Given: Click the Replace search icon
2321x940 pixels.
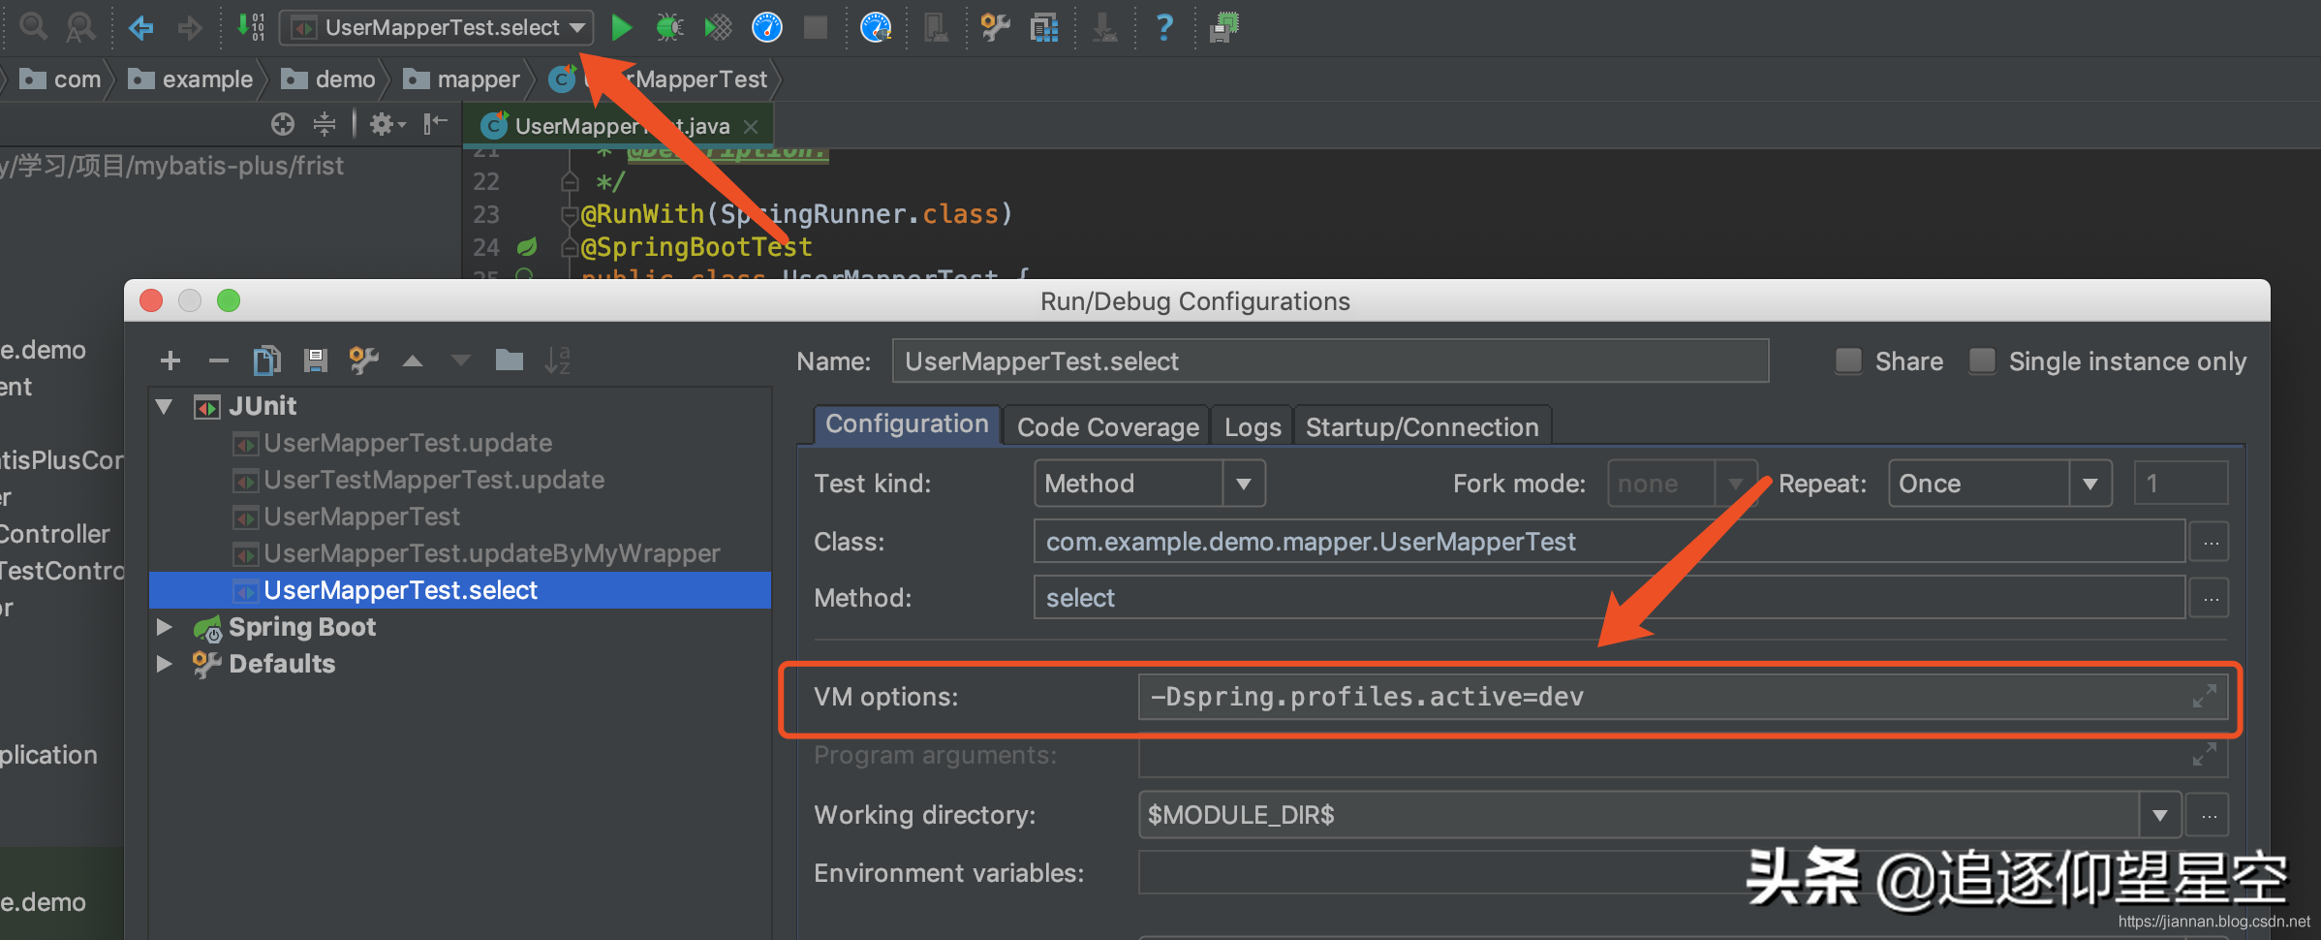Looking at the screenshot, I should pos(80,26).
